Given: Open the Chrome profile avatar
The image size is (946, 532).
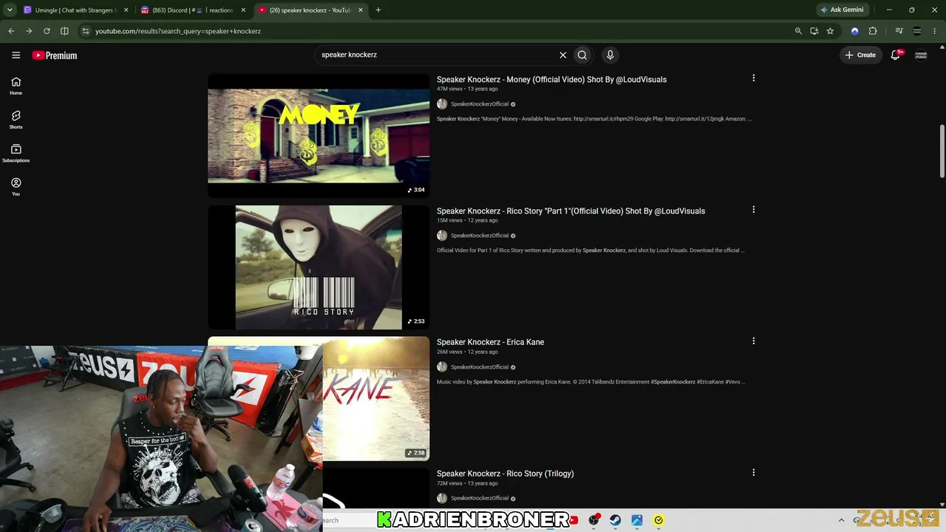Looking at the screenshot, I should [917, 31].
